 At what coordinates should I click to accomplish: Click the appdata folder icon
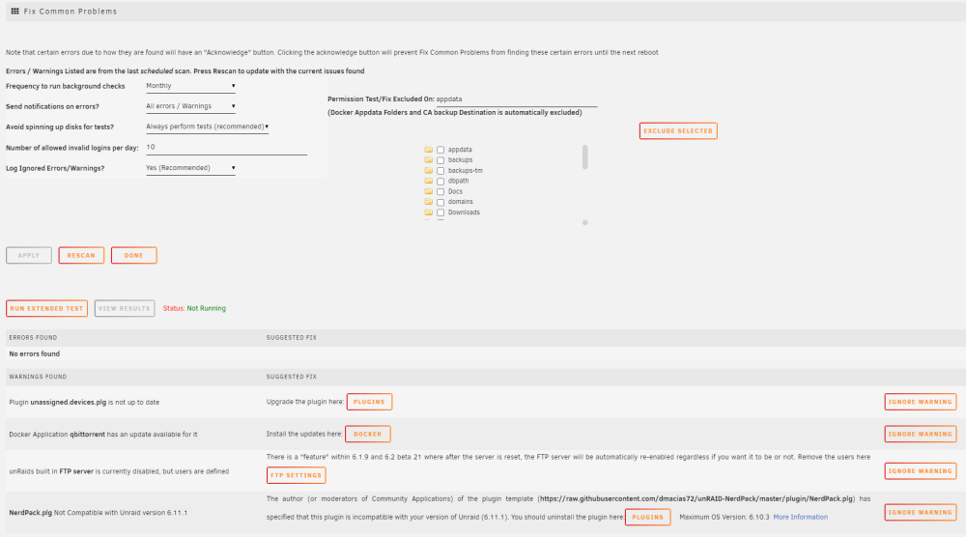428,150
